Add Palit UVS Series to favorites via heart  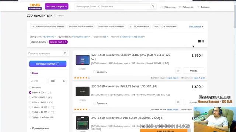[x=178, y=102]
